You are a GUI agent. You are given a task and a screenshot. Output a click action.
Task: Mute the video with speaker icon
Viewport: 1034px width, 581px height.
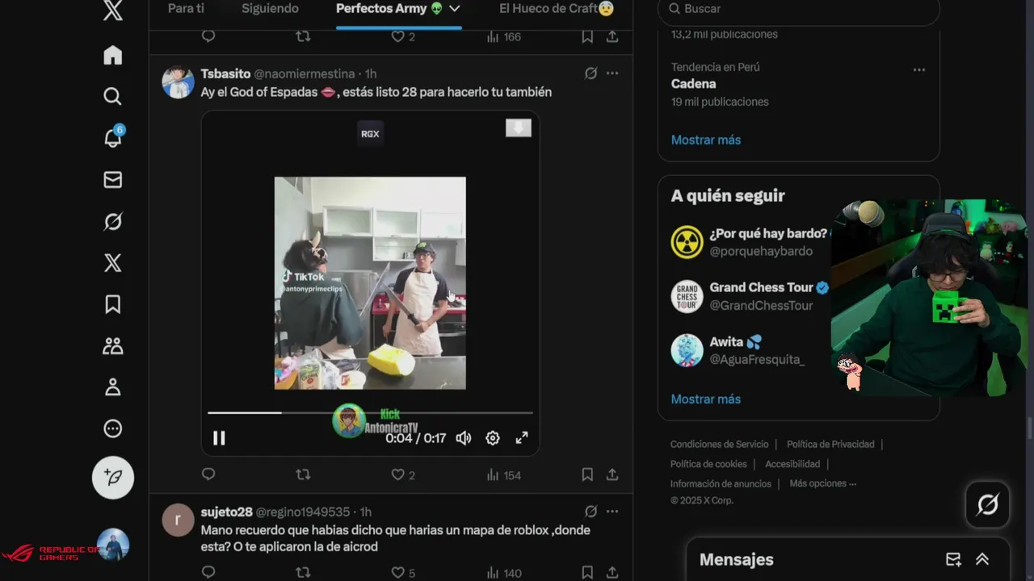pyautogui.click(x=464, y=438)
